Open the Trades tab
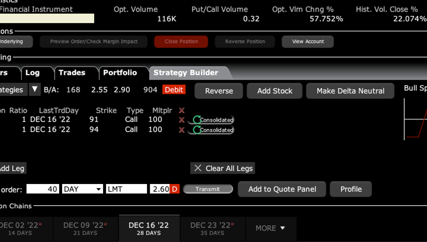The width and height of the screenshot is (427, 242). (72, 73)
